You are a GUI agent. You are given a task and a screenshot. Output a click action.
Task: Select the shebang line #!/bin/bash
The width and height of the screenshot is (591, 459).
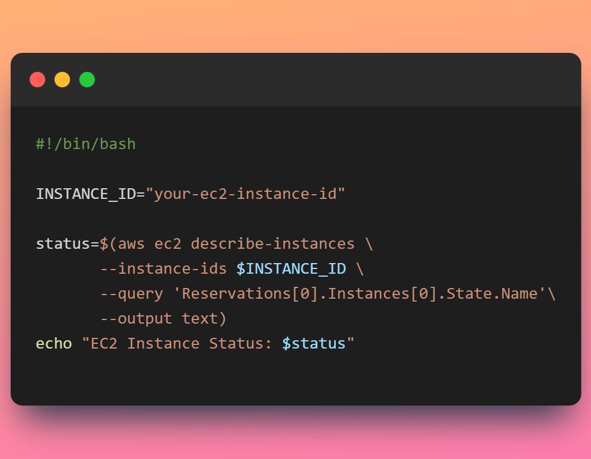(x=85, y=143)
